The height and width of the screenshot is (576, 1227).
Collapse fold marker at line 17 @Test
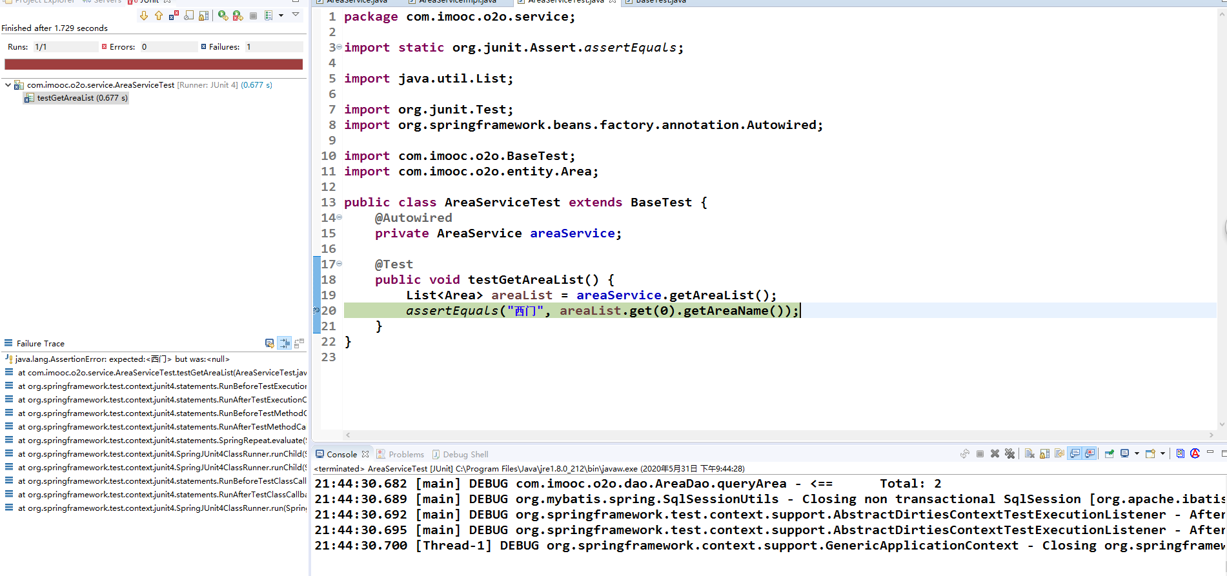click(x=340, y=263)
